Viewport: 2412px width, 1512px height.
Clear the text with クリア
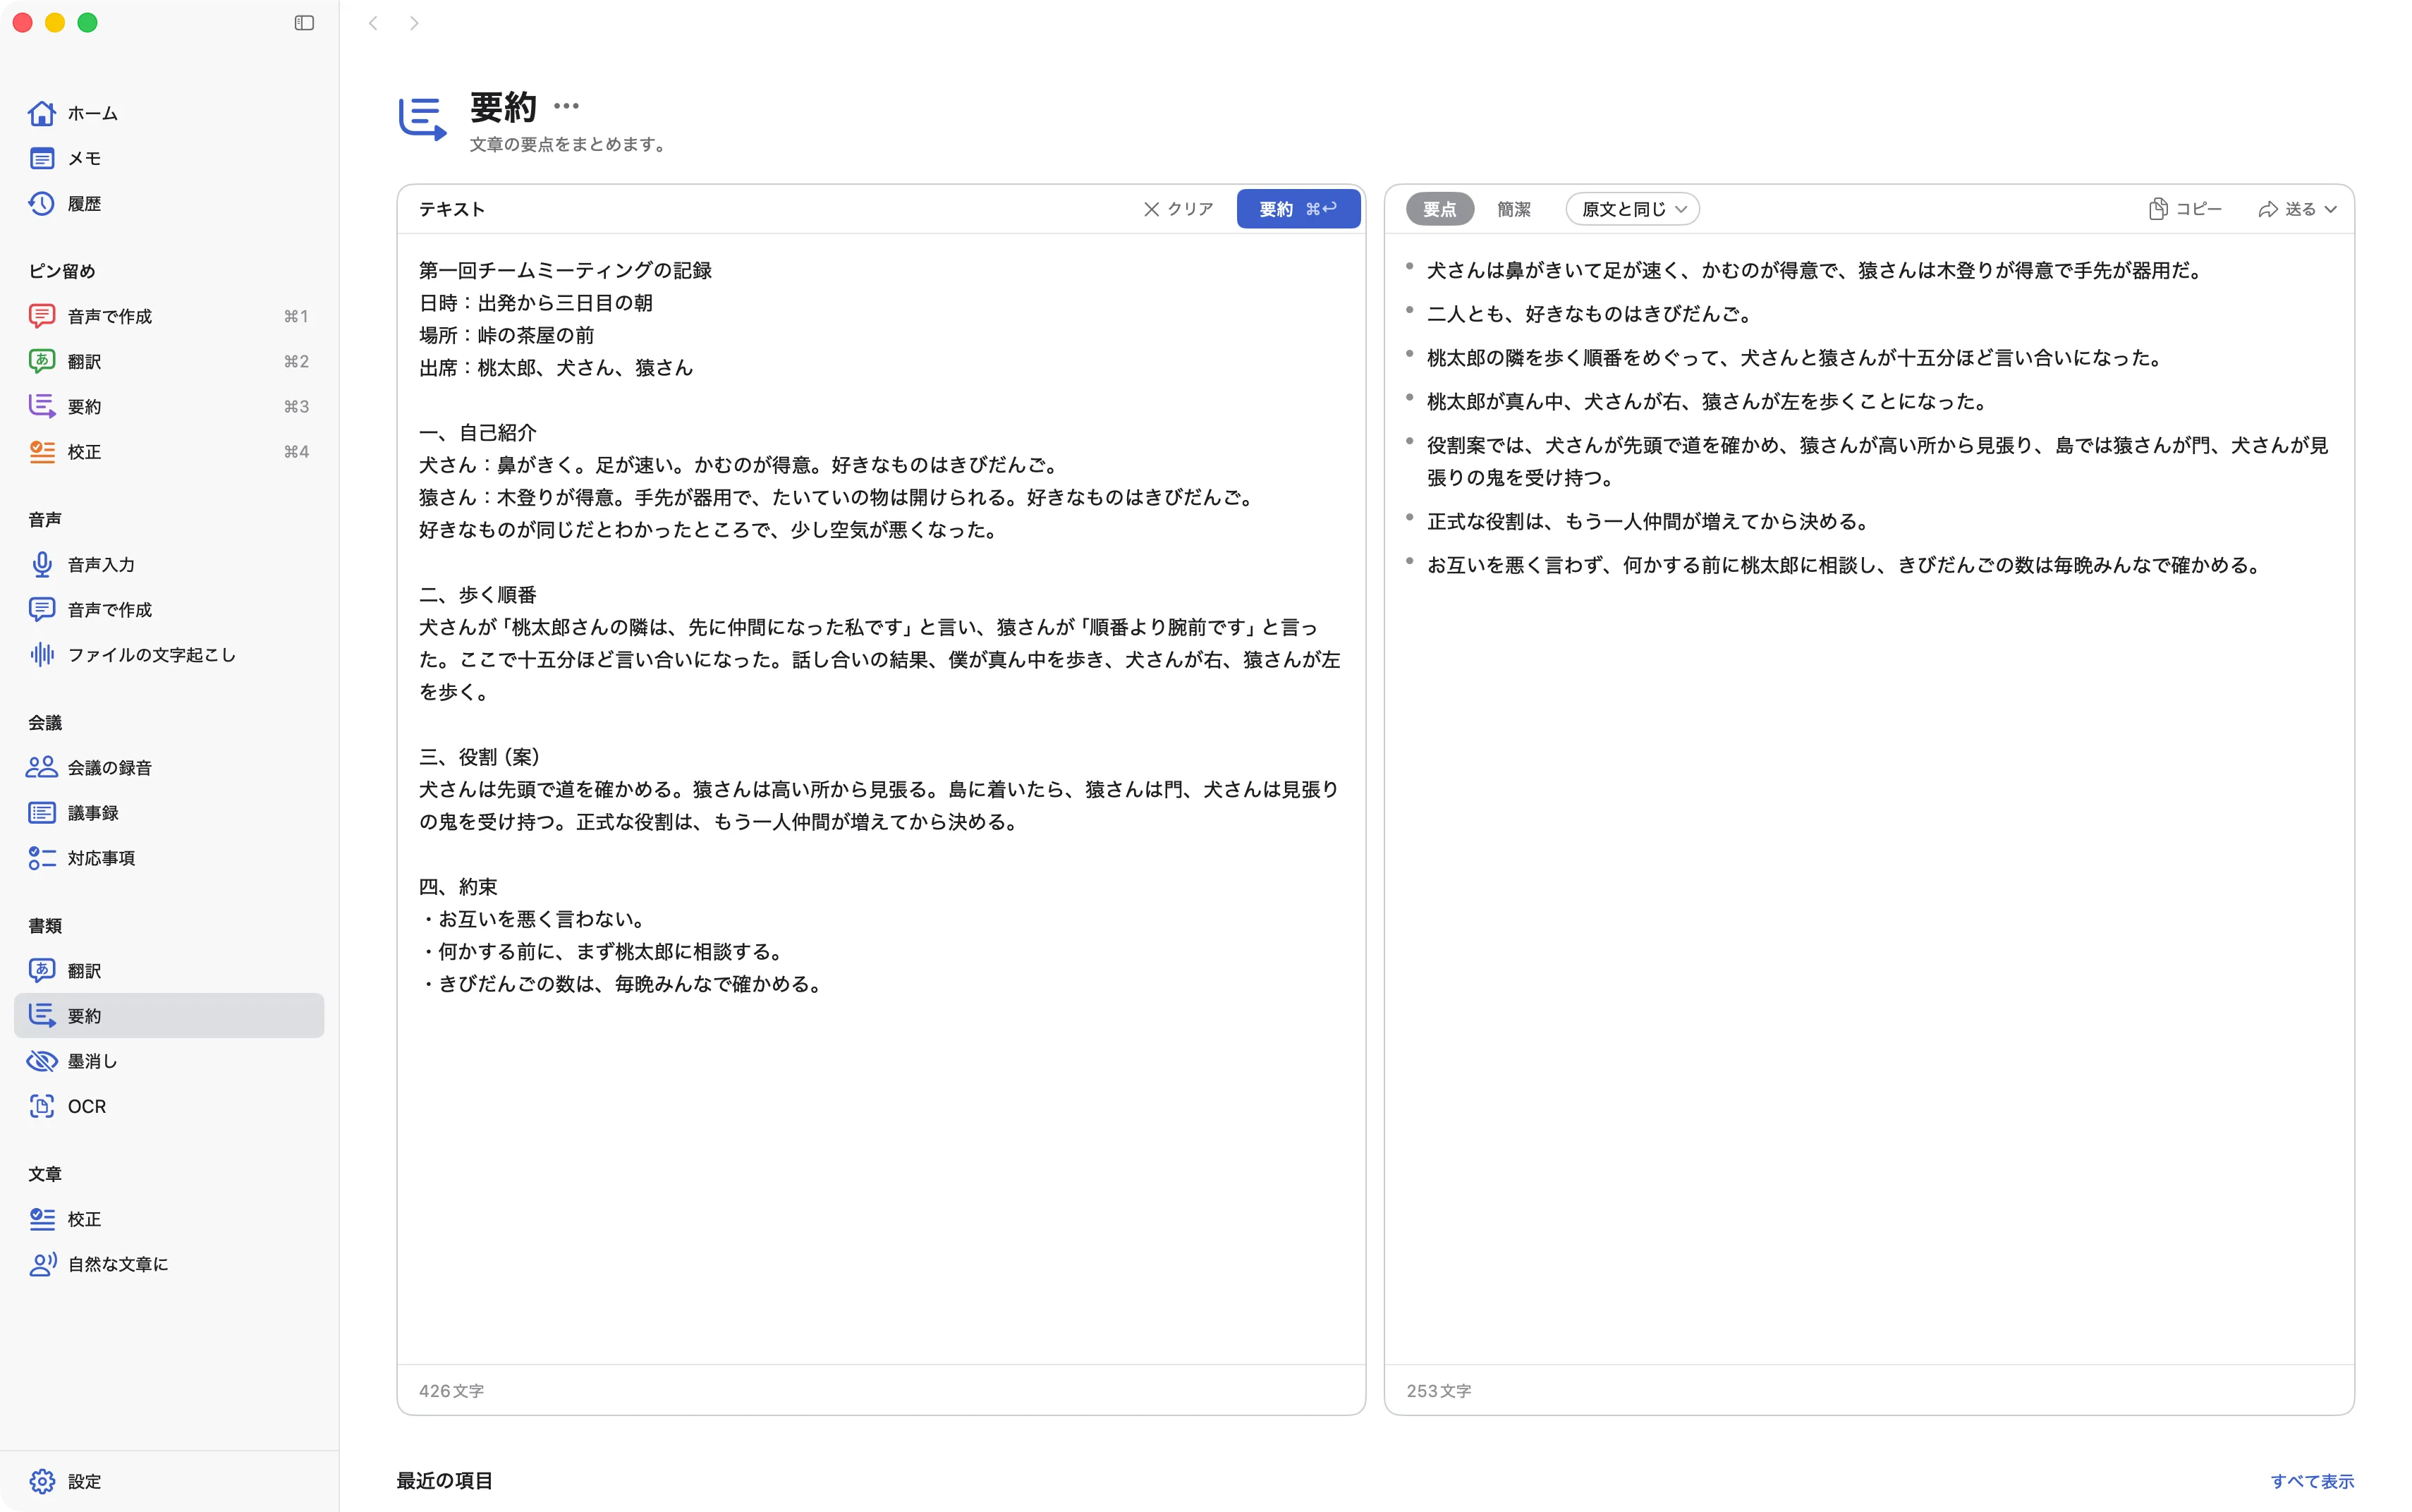tap(1178, 209)
